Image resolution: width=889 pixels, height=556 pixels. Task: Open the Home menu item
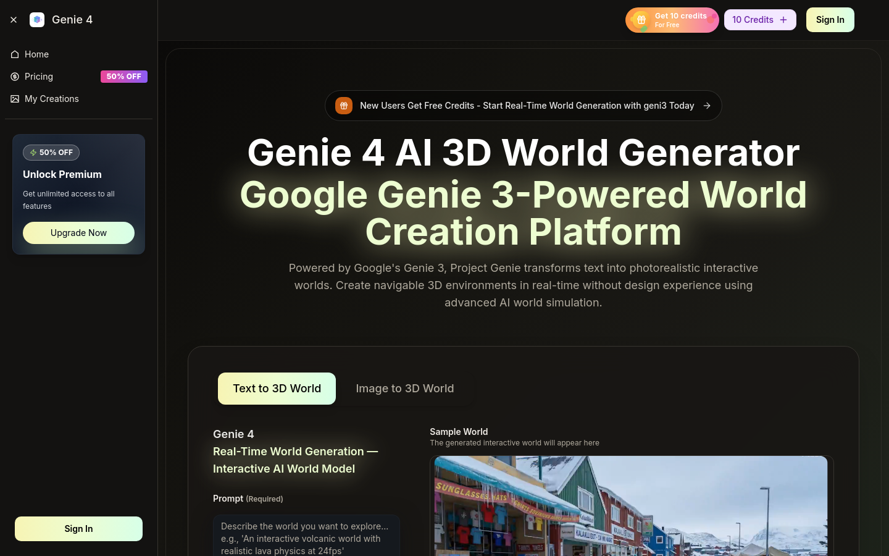pos(78,54)
